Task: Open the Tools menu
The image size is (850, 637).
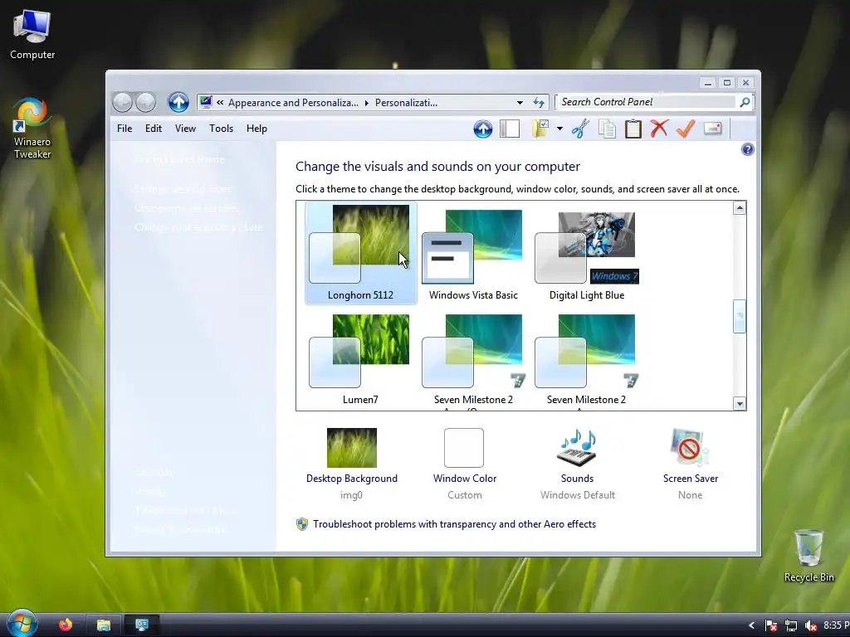Action: 221,129
